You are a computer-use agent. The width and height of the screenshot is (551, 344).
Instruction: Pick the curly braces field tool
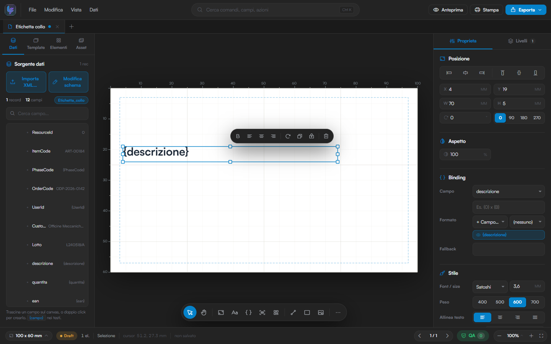tap(248, 312)
